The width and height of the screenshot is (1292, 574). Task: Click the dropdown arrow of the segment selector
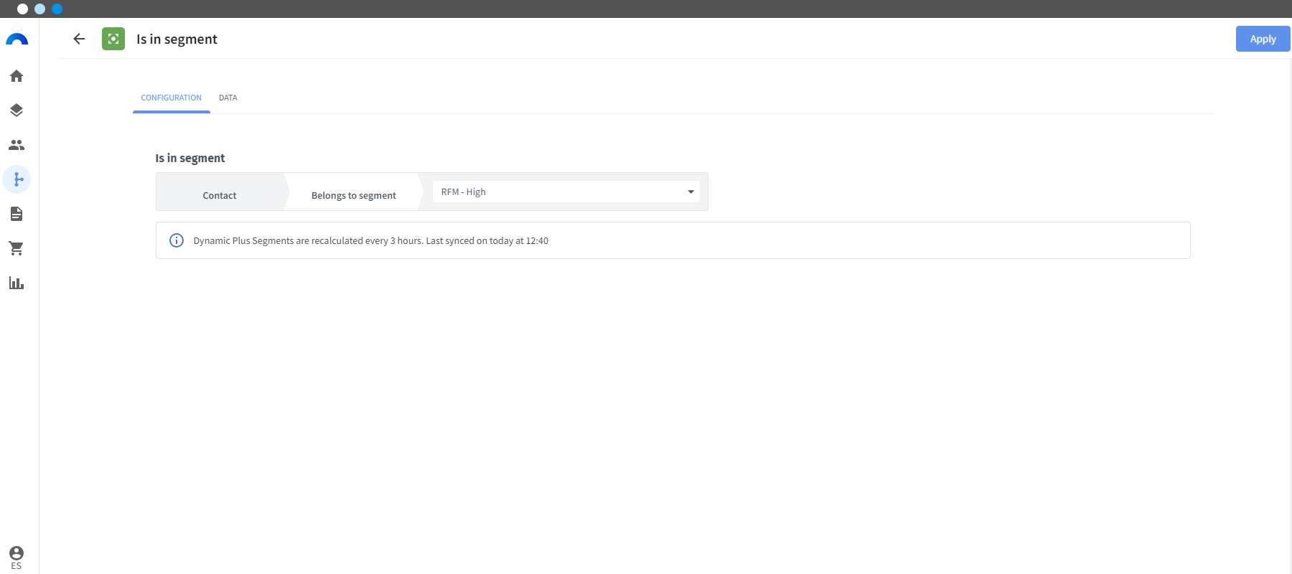(x=691, y=192)
